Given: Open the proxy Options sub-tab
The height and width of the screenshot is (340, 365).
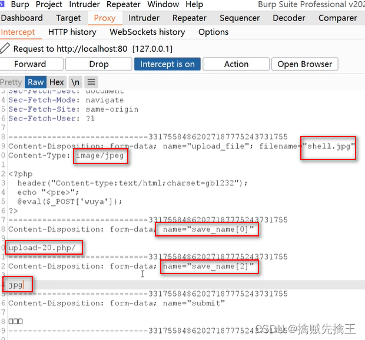Looking at the screenshot, I should (213, 32).
